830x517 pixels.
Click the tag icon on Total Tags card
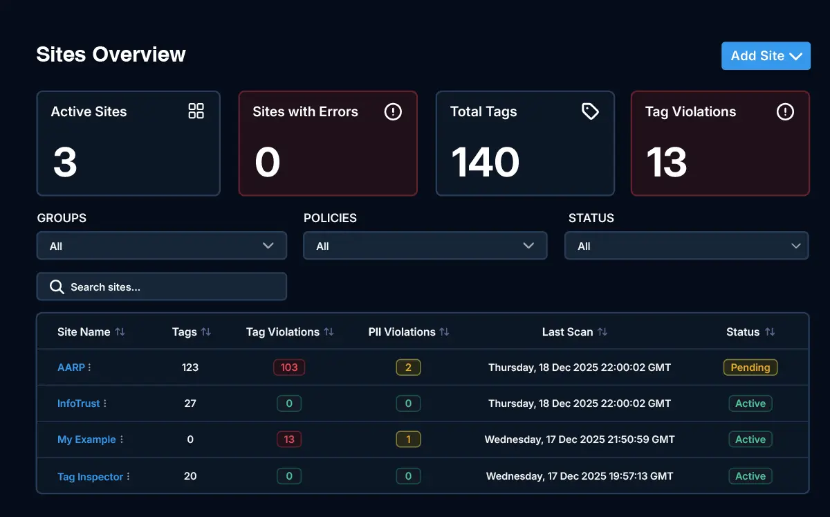[x=590, y=111]
